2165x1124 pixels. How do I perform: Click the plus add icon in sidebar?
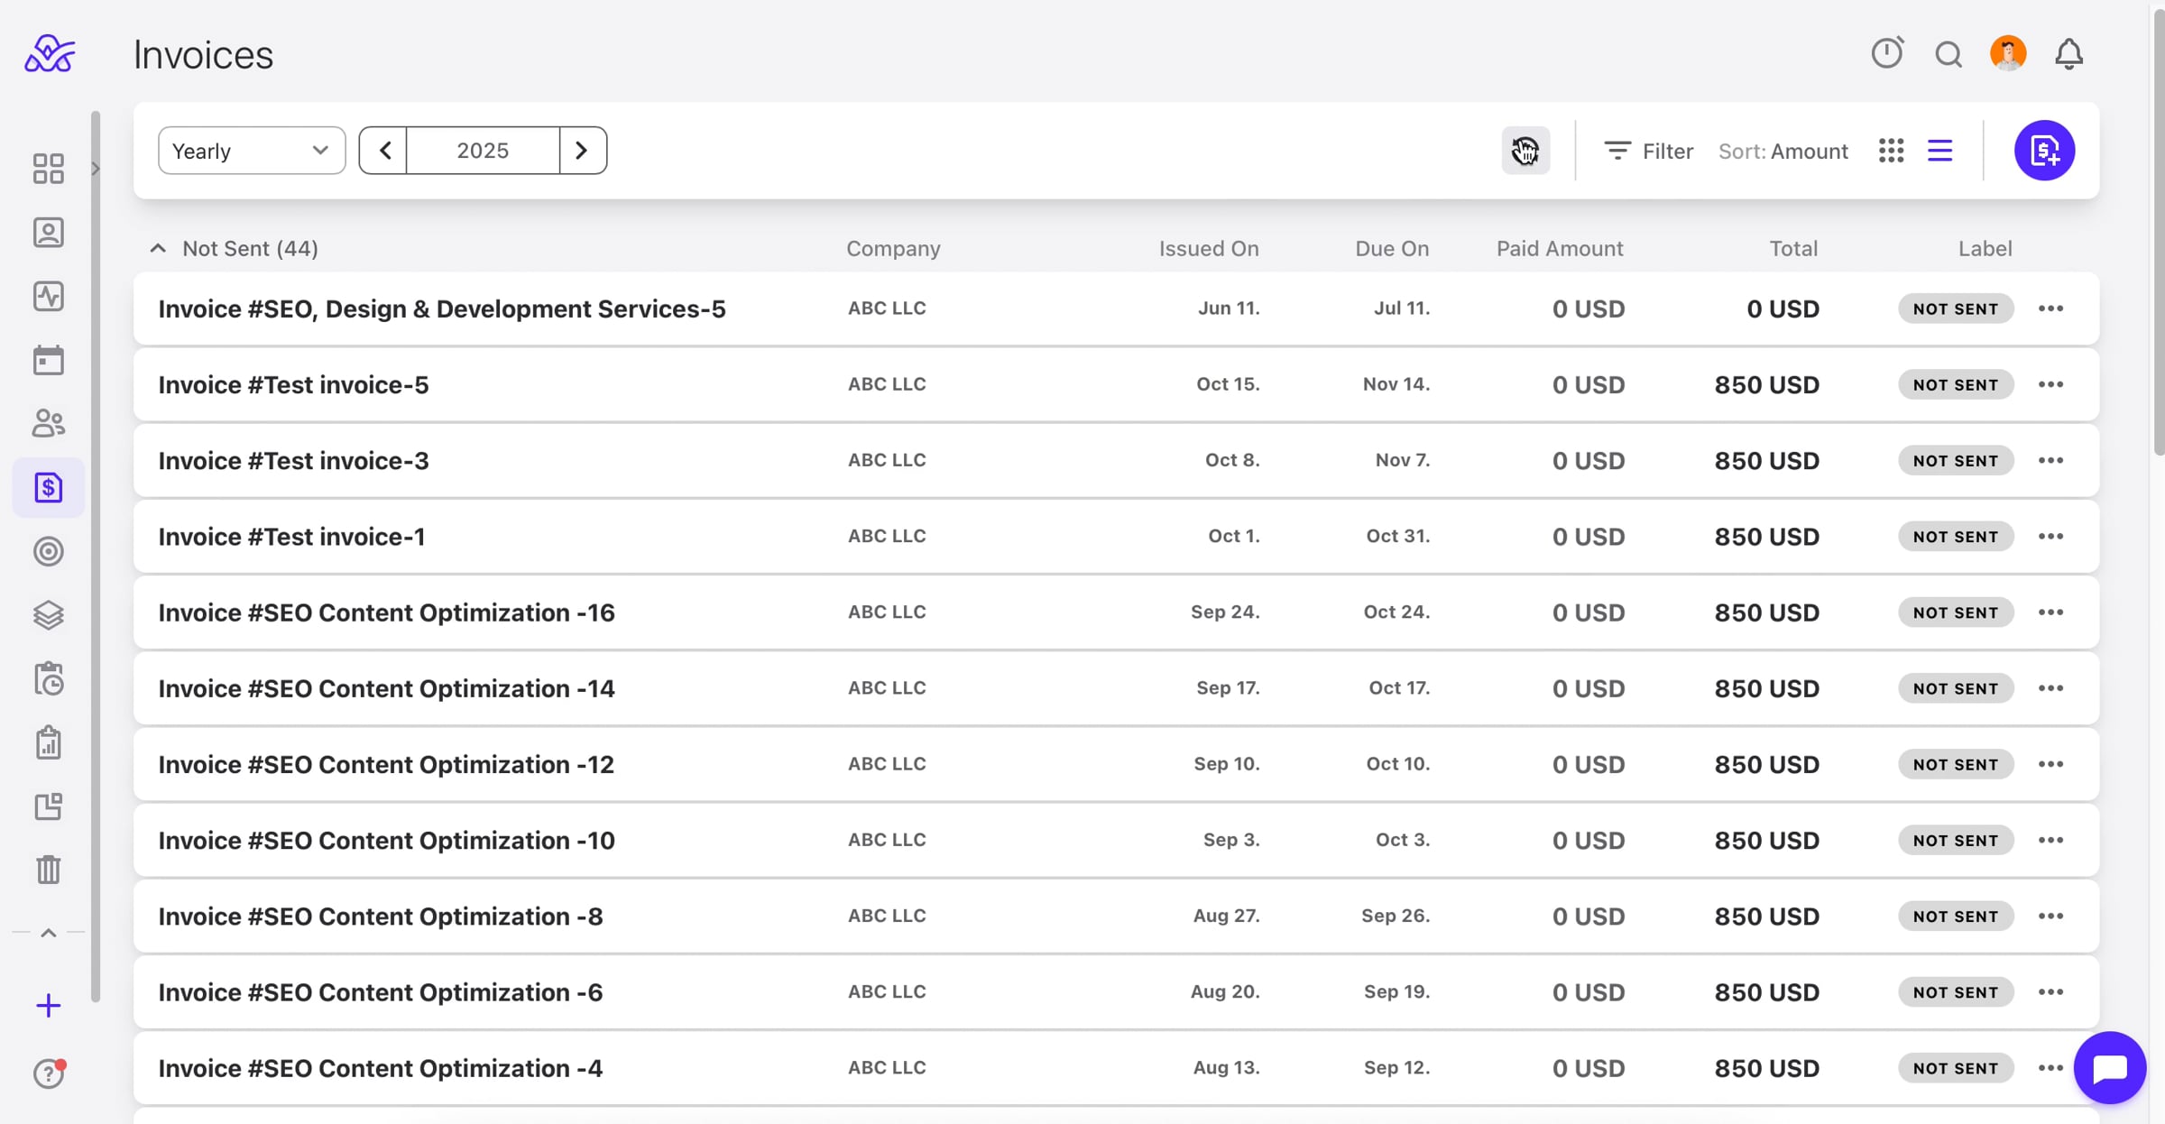point(49,1005)
